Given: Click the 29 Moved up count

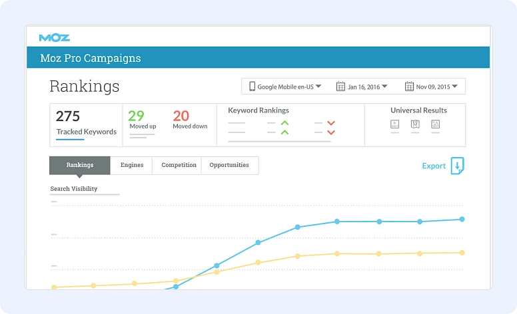Looking at the screenshot, I should coord(137,116).
